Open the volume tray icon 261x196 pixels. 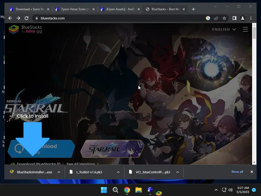(230, 190)
